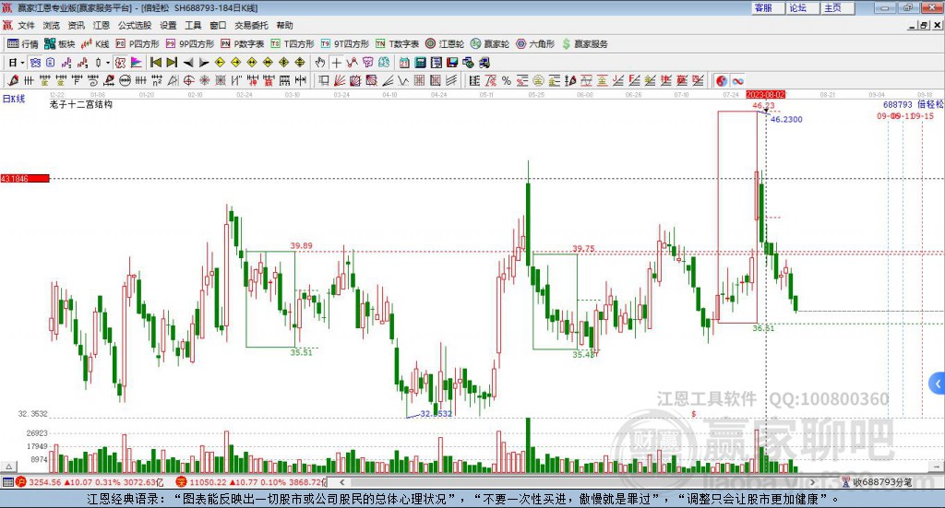Open the 工具 menu
The width and height of the screenshot is (945, 508).
click(193, 25)
